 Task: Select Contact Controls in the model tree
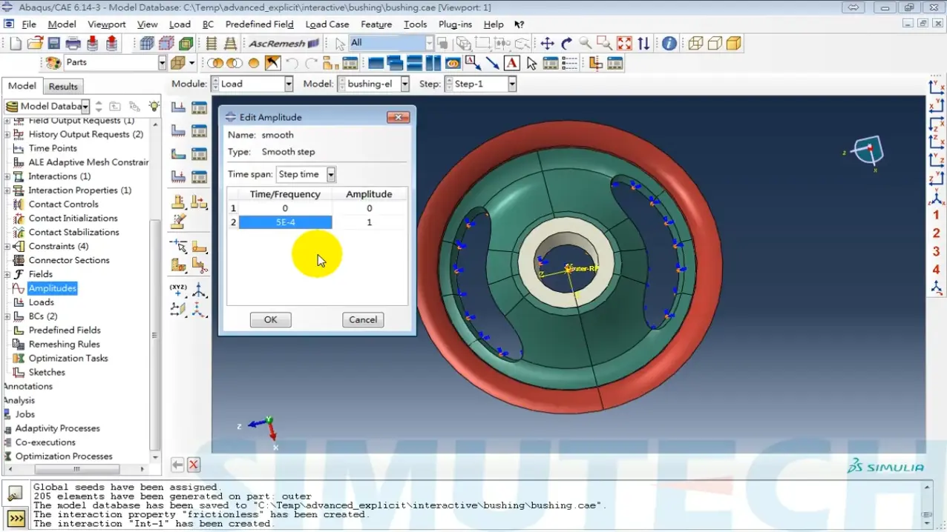coord(63,205)
